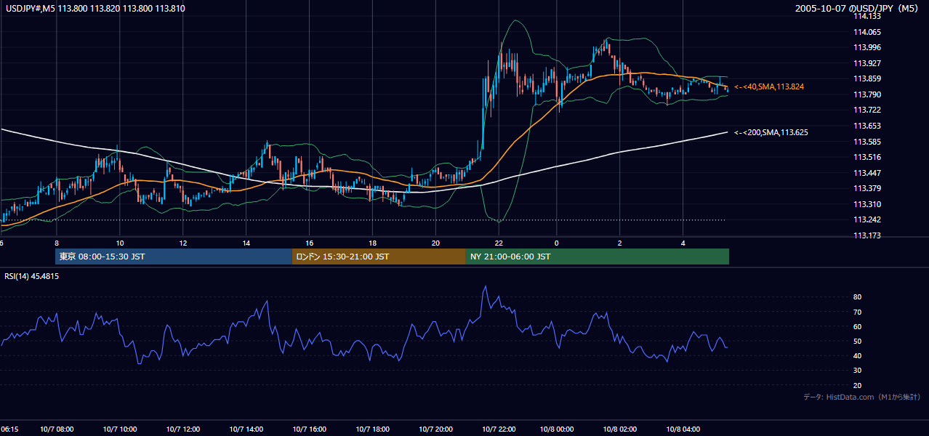Click the 200 SMA label 113.625
This screenshot has height=436, width=929.
(771, 132)
